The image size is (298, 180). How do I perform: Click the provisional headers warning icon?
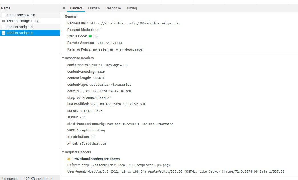click(x=69, y=159)
